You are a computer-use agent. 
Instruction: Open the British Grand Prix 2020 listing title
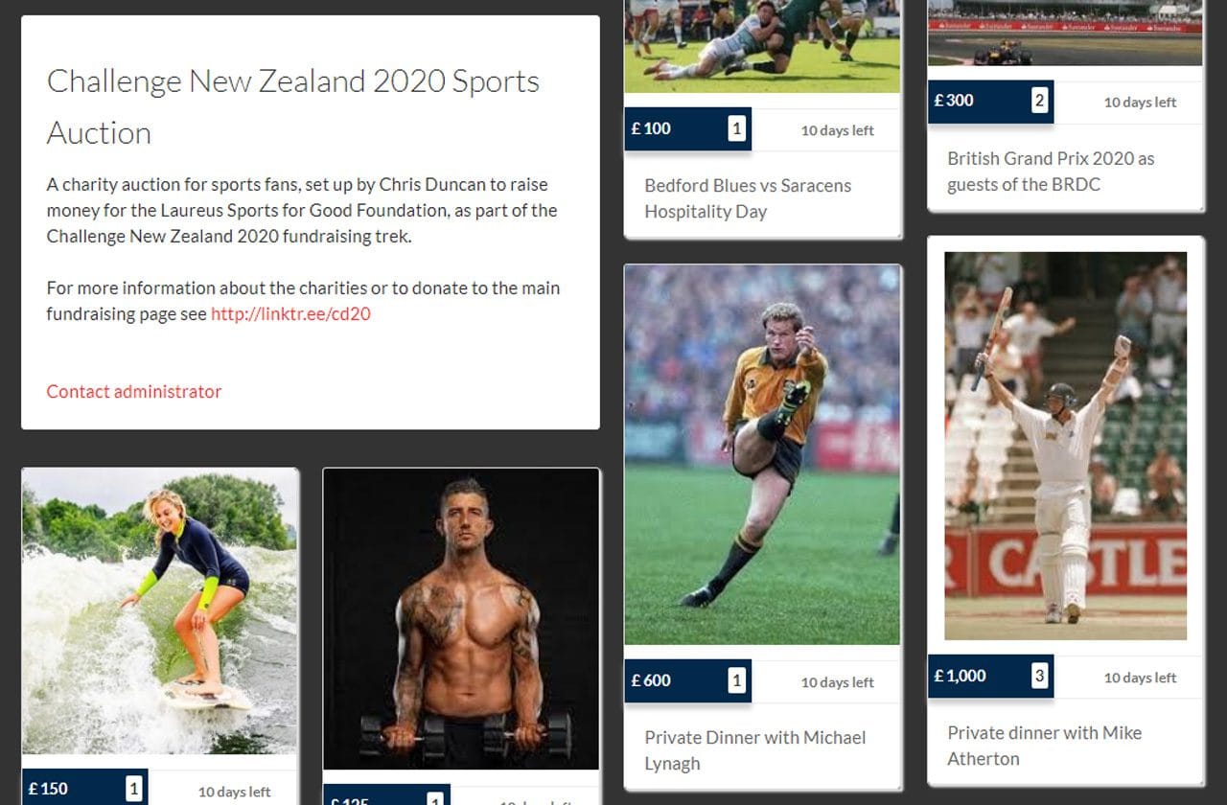pyautogui.click(x=1051, y=172)
